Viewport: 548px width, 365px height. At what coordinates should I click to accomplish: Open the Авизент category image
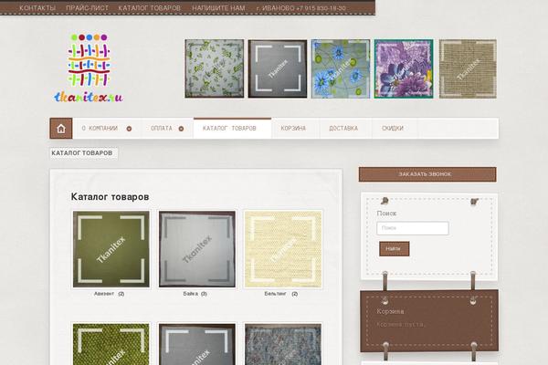coord(111,249)
